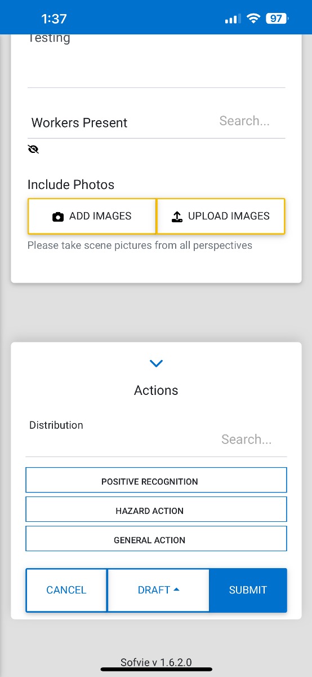Cancel the form
312x677 pixels.
coord(66,590)
